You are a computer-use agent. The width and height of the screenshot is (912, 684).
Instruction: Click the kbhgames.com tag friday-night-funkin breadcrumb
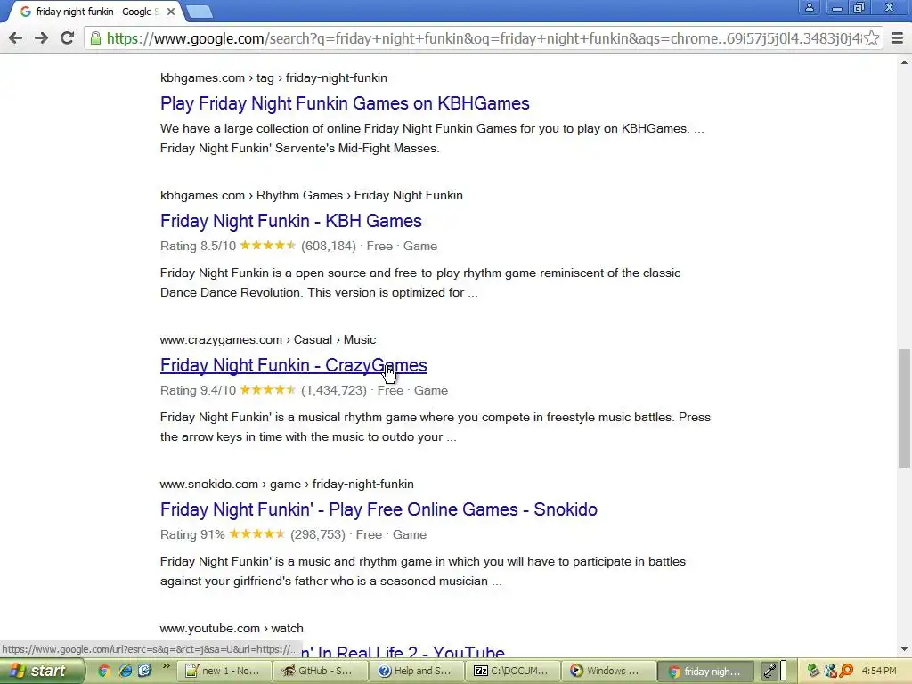tap(273, 78)
